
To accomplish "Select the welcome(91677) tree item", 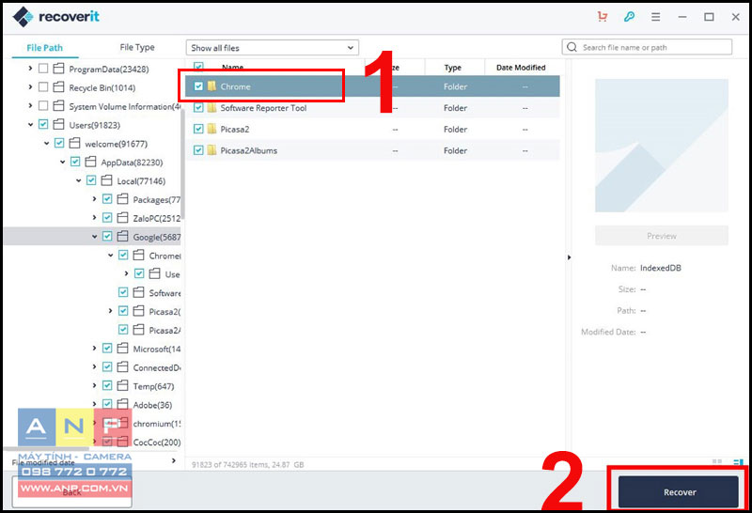I will click(x=116, y=144).
